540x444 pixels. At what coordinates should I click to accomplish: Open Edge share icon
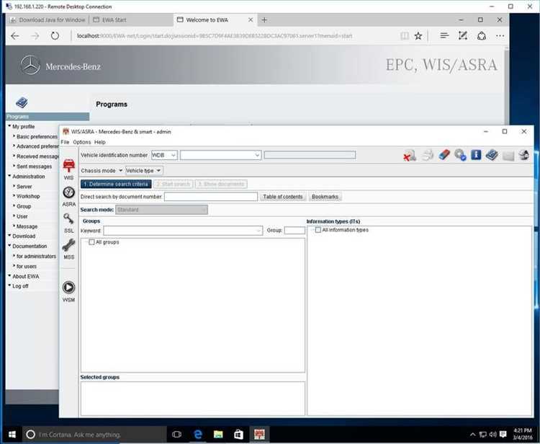click(482, 36)
